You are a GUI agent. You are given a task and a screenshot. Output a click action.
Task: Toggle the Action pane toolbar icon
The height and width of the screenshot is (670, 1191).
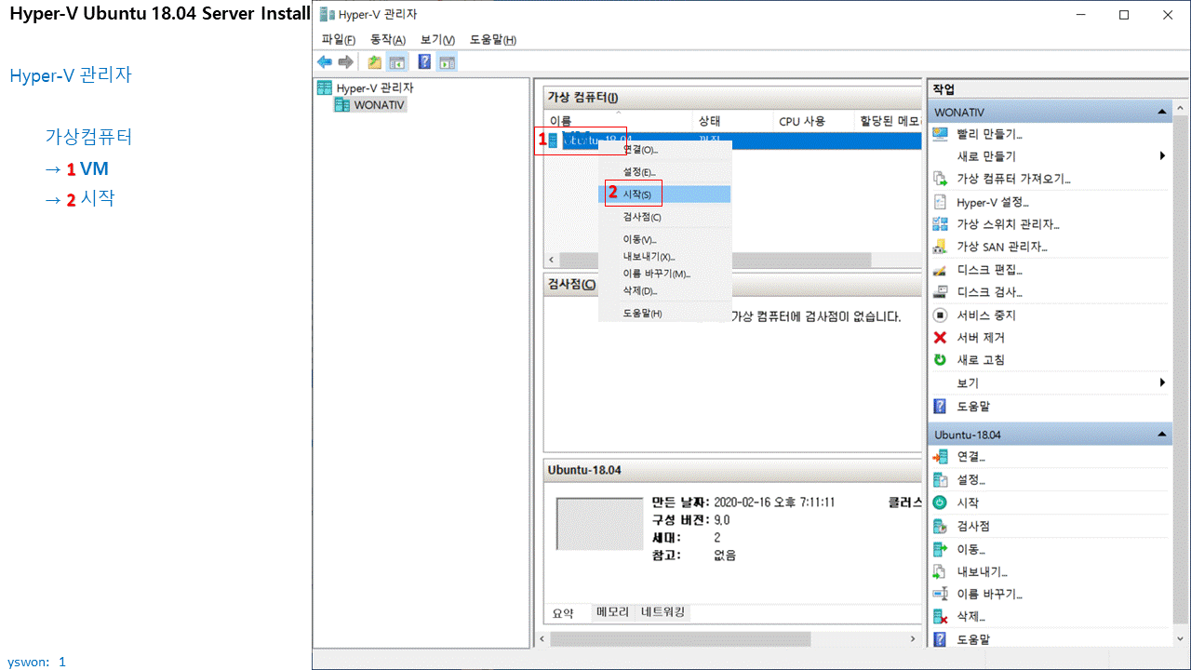[448, 62]
